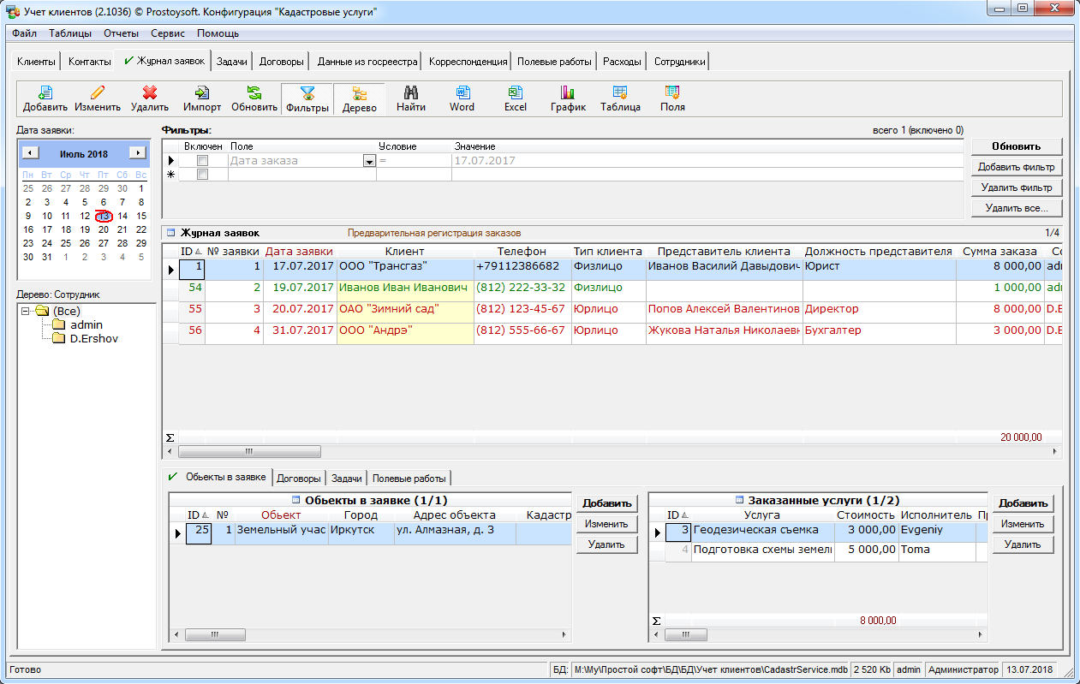Export to Excel via toolbar icon

click(x=515, y=98)
